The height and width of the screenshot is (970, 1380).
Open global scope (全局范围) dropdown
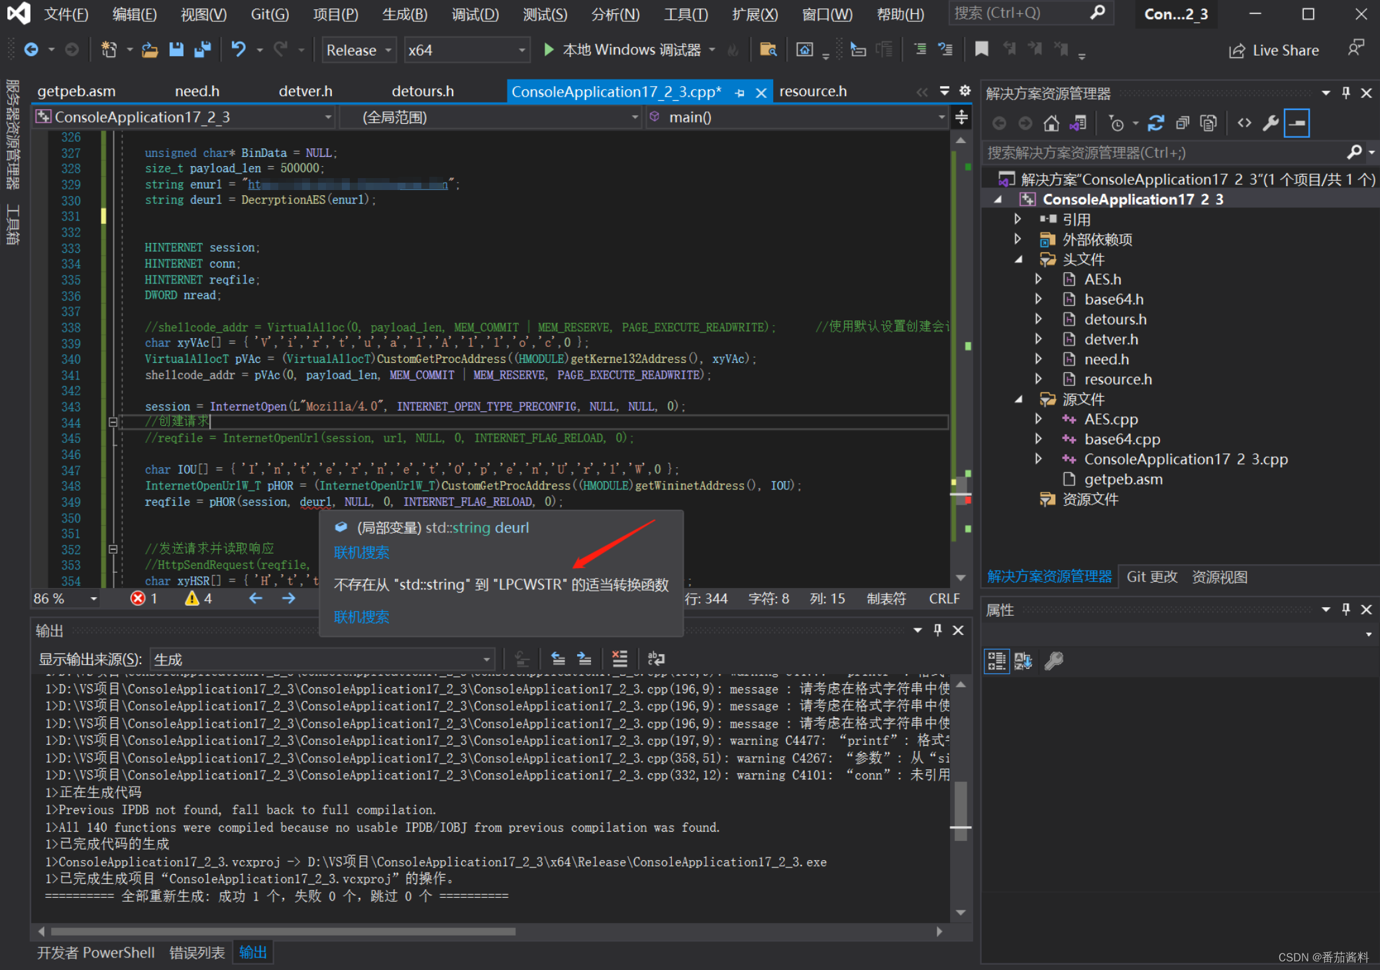tap(490, 117)
